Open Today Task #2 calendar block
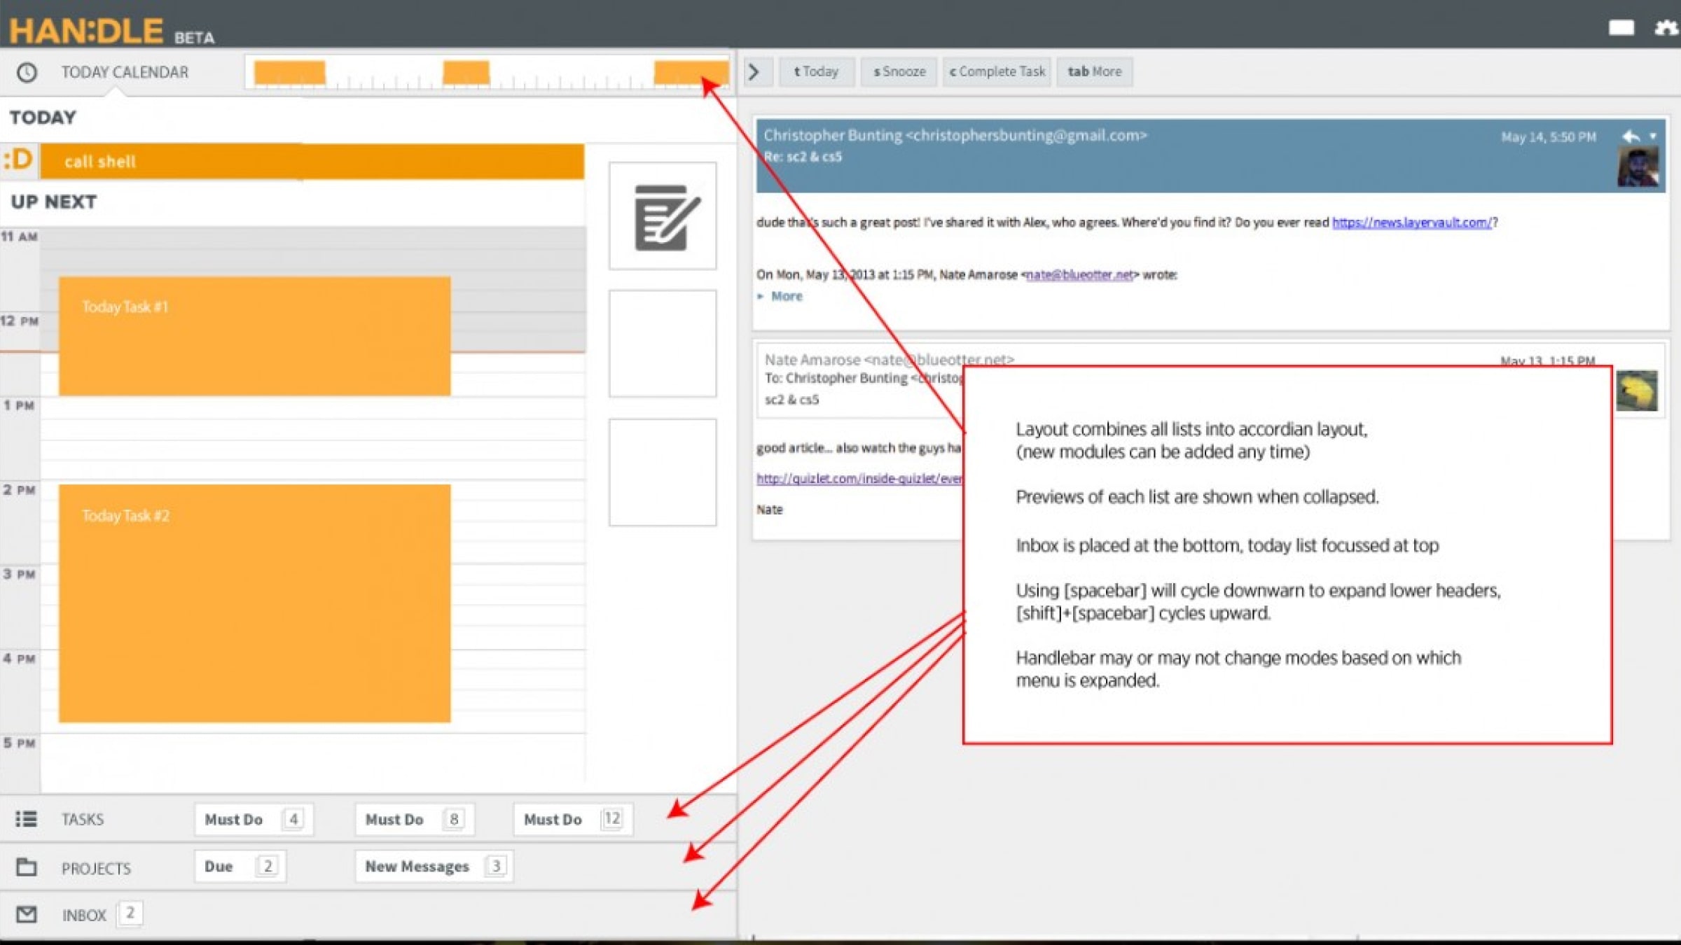Screen dimensions: 1681x945 255,603
